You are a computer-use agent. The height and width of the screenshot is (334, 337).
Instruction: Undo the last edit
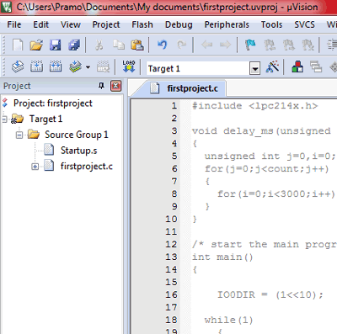162,45
